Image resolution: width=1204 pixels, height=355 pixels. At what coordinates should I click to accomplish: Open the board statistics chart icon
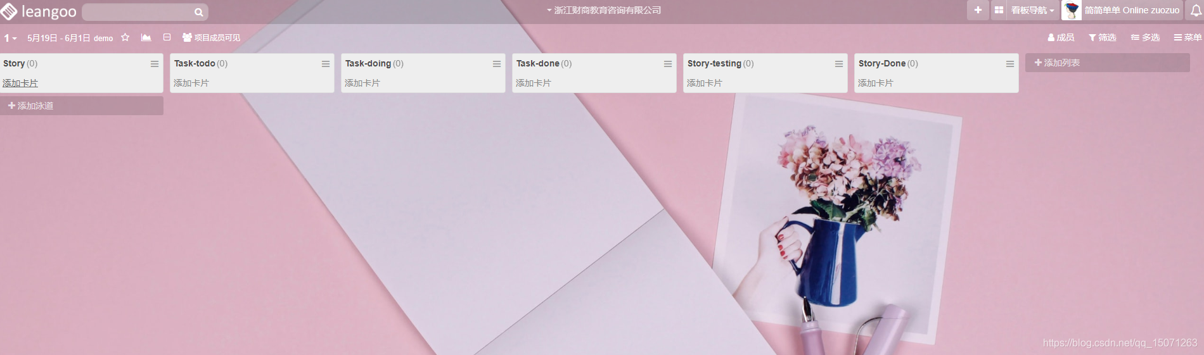tap(146, 37)
